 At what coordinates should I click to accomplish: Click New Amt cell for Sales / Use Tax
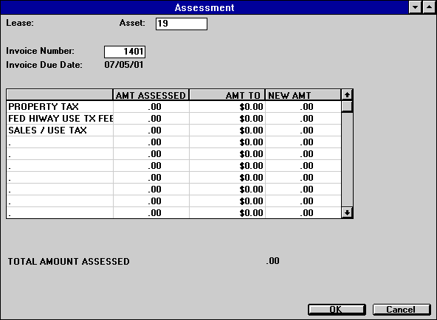(x=303, y=131)
